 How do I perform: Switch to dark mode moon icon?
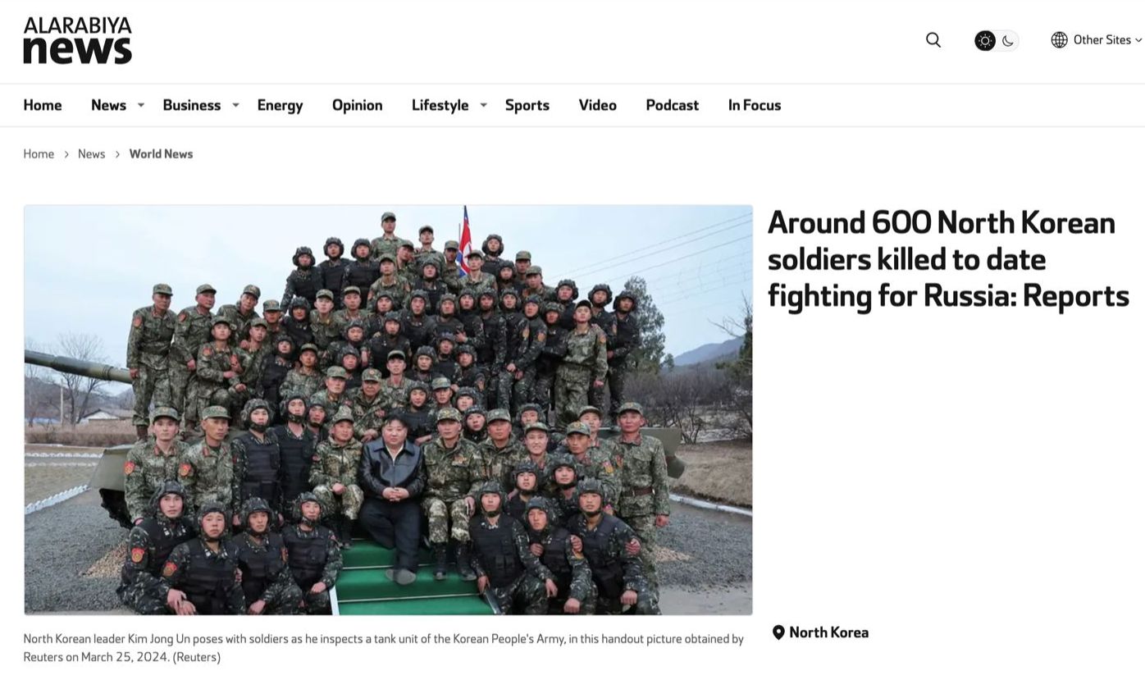pos(1008,40)
